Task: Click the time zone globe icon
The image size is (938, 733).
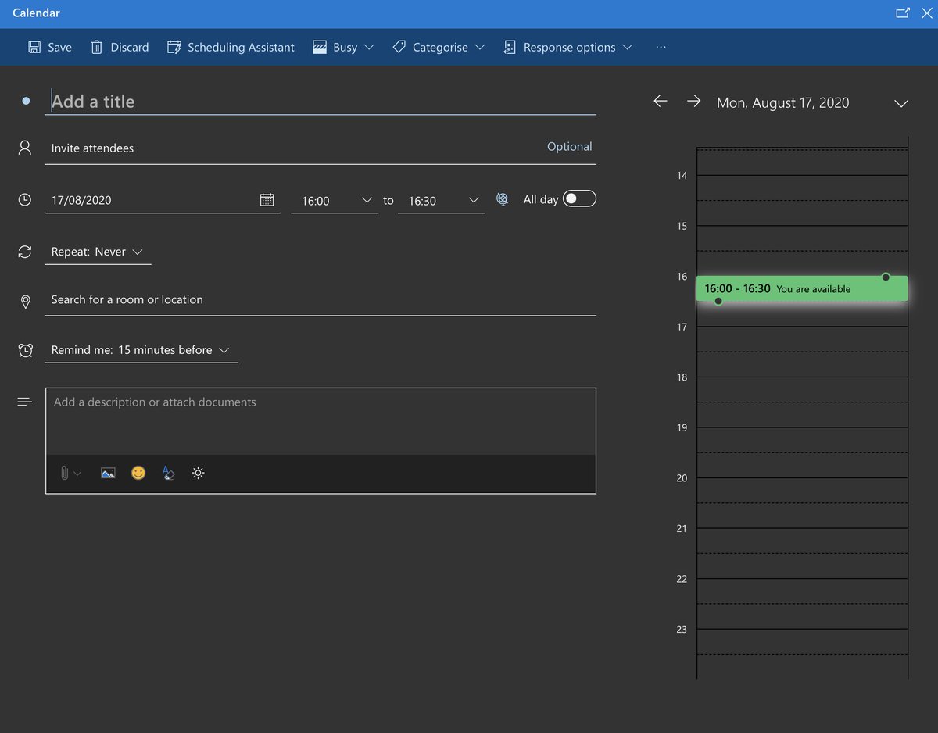Action: [502, 199]
